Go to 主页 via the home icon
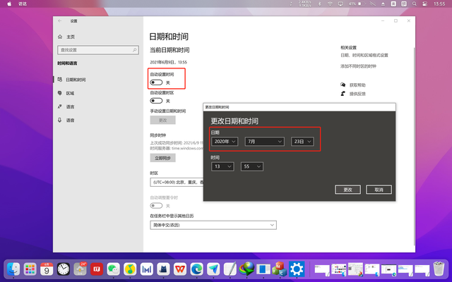Viewport: 452px width, 282px height. coord(60,37)
